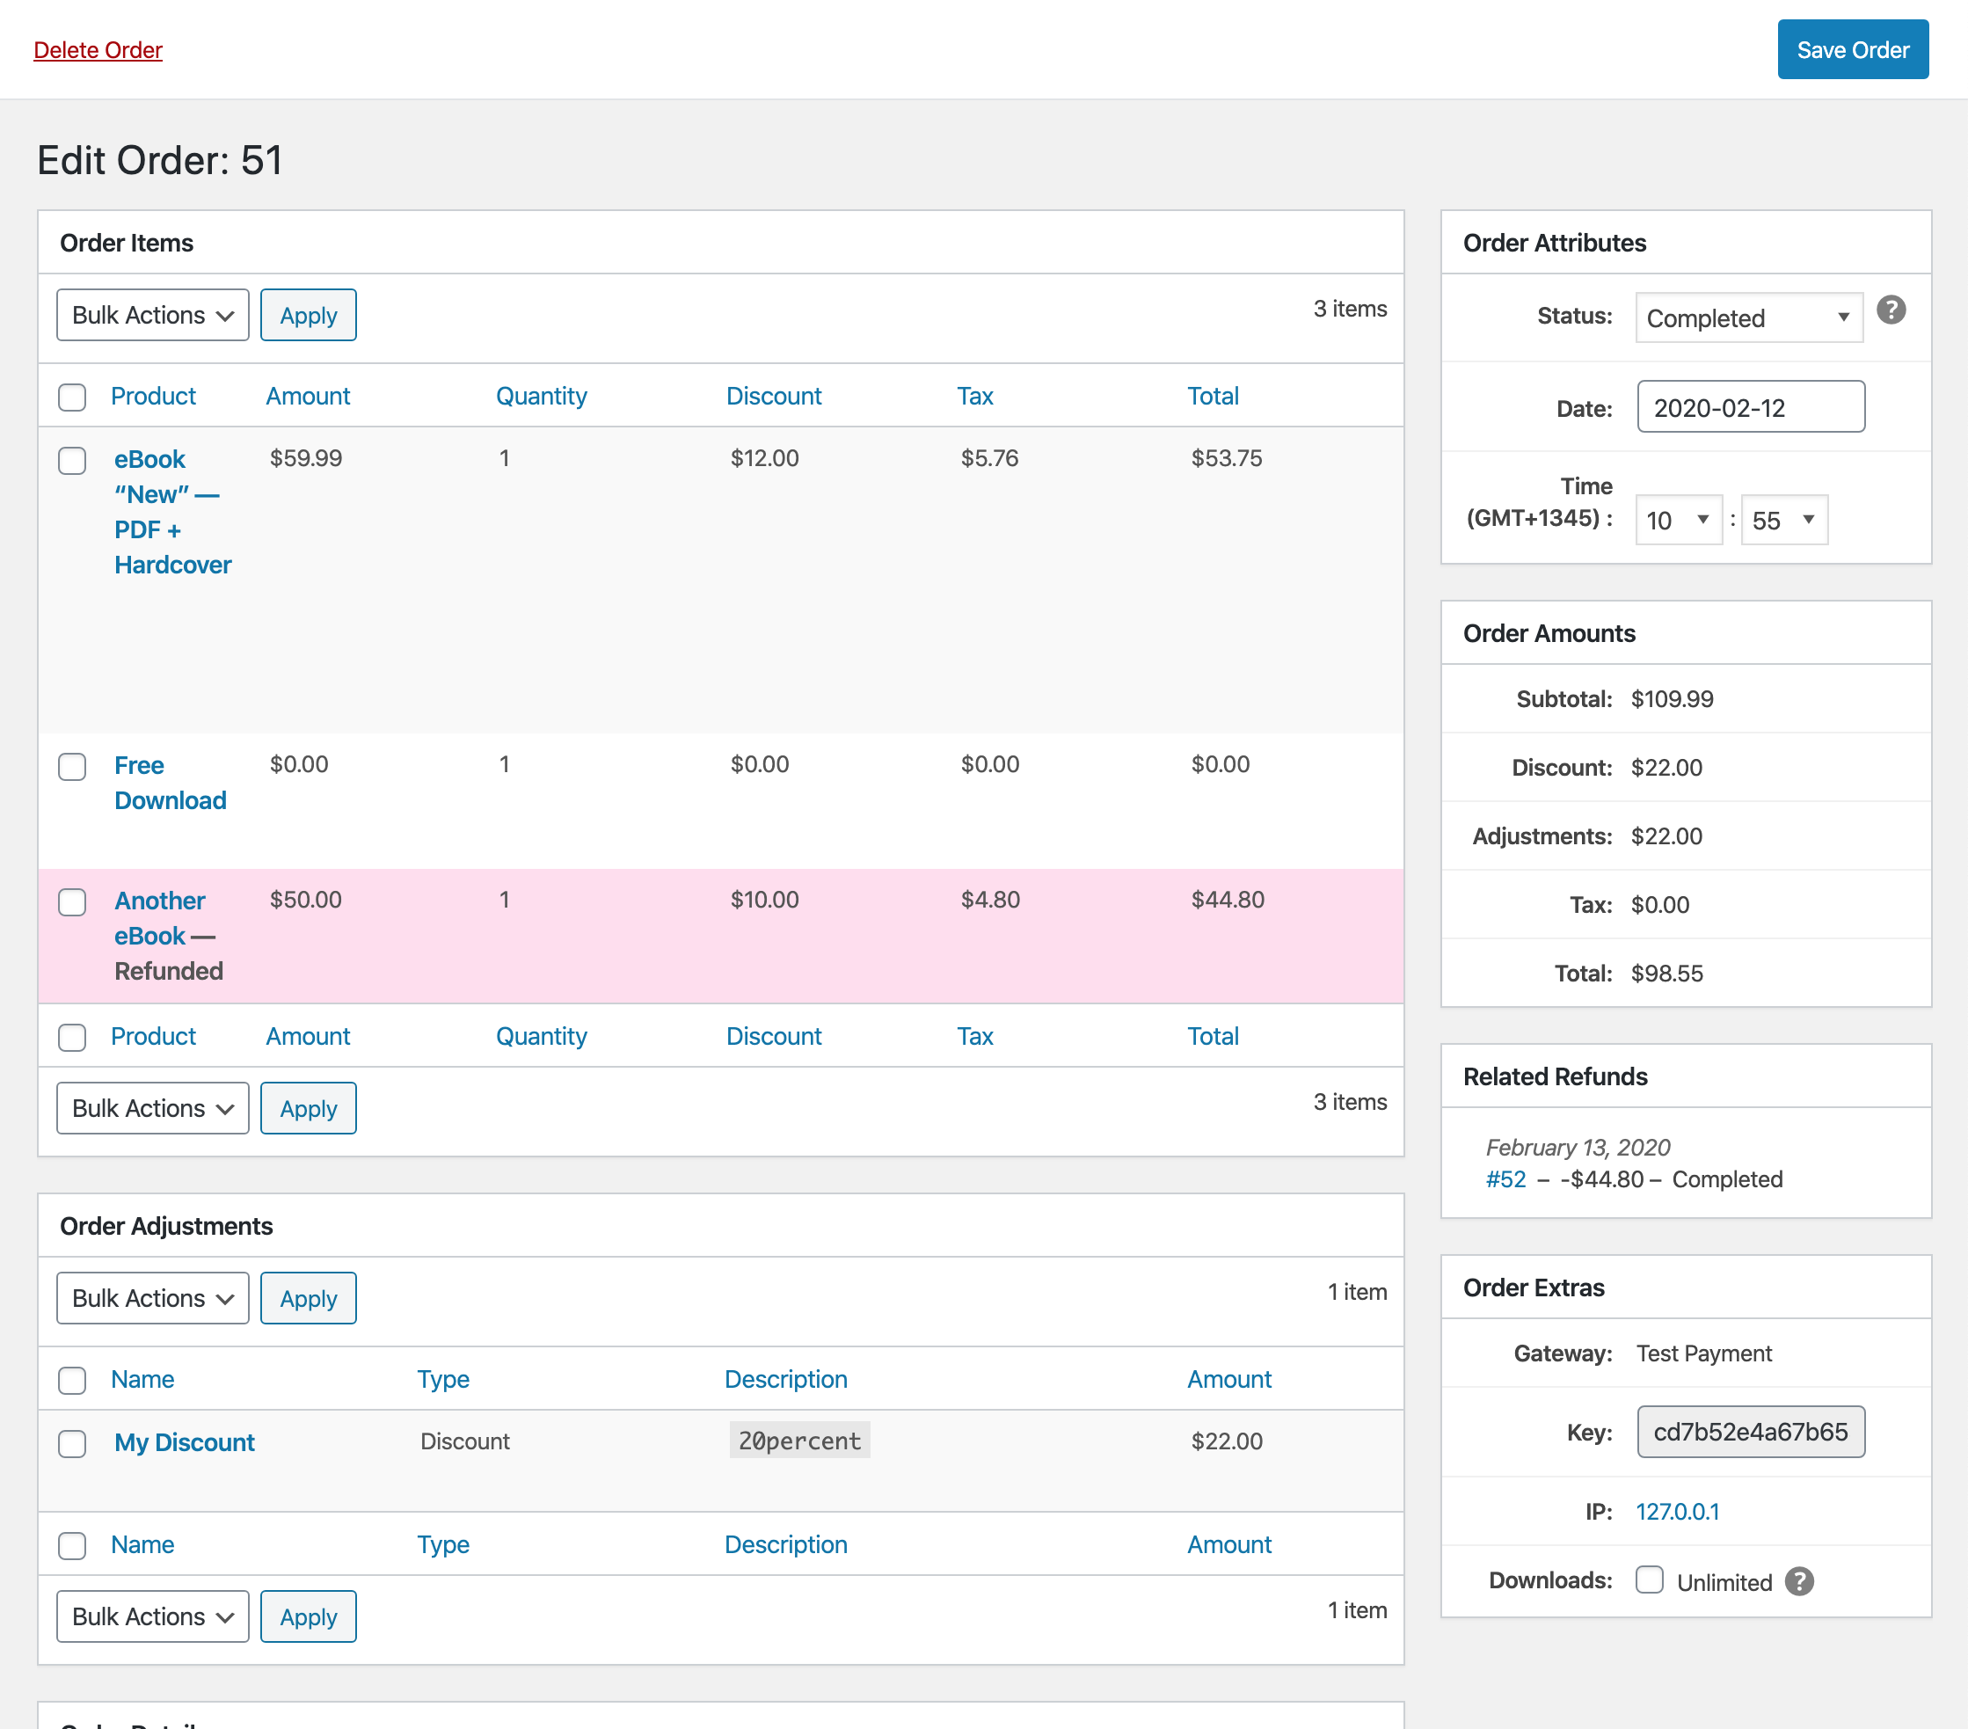Viewport: 1968px width, 1729px height.
Task: Sort order items by Amount in top header
Action: pyautogui.click(x=308, y=396)
